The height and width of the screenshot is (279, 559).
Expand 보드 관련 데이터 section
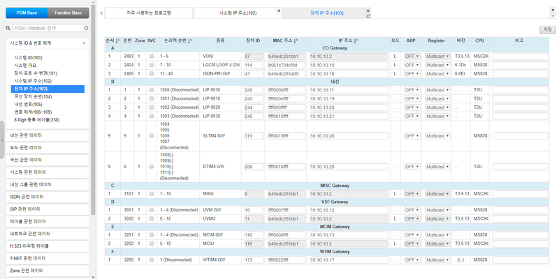point(48,148)
